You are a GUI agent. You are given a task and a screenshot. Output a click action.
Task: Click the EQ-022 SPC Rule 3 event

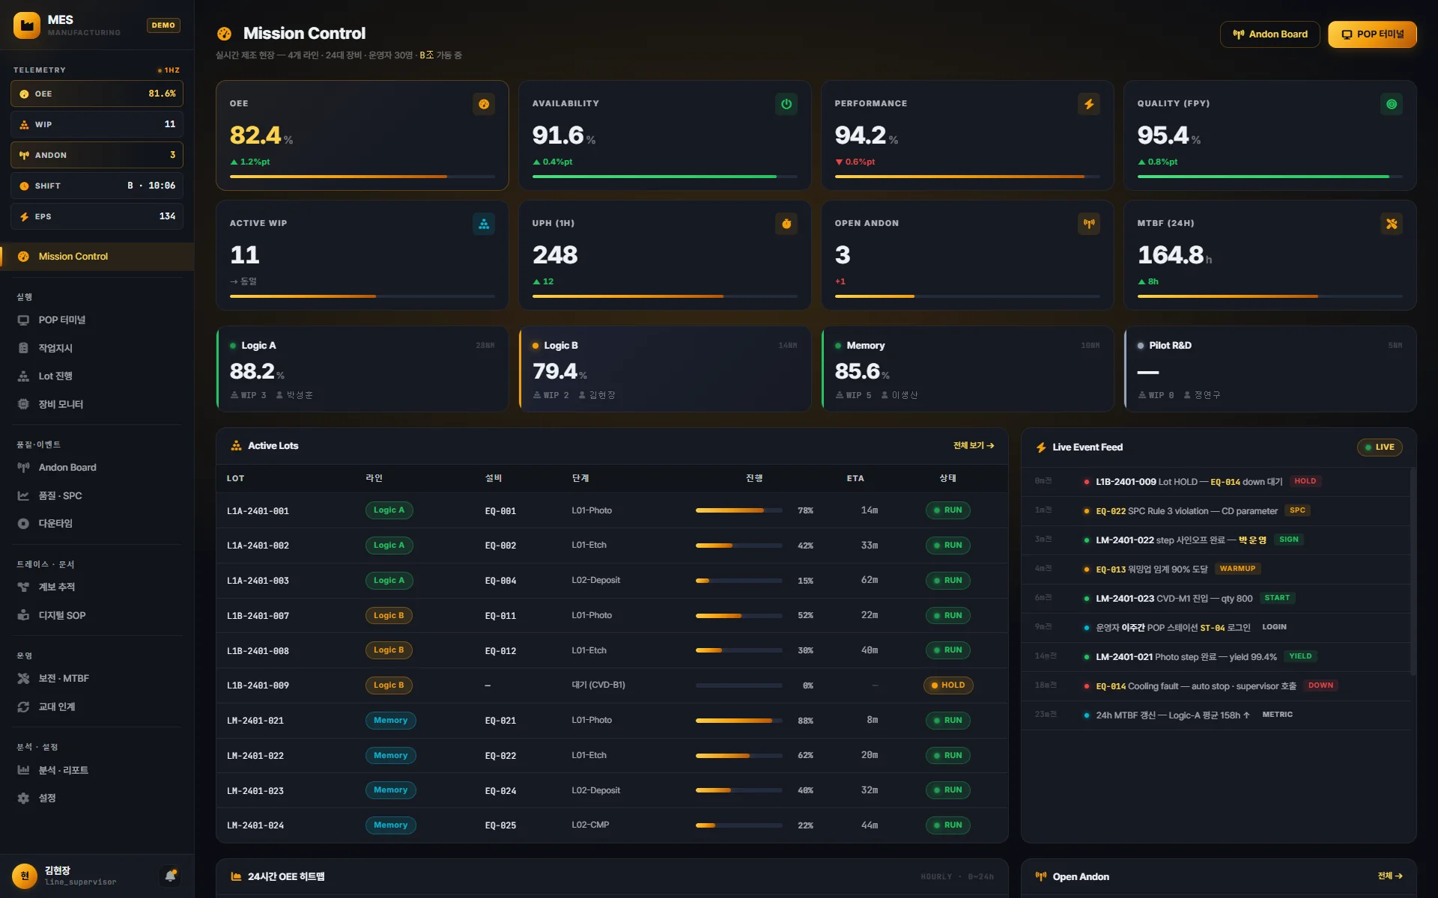pos(1216,511)
